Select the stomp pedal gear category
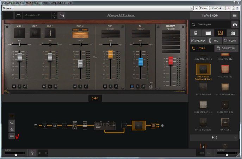 [x=196, y=33]
